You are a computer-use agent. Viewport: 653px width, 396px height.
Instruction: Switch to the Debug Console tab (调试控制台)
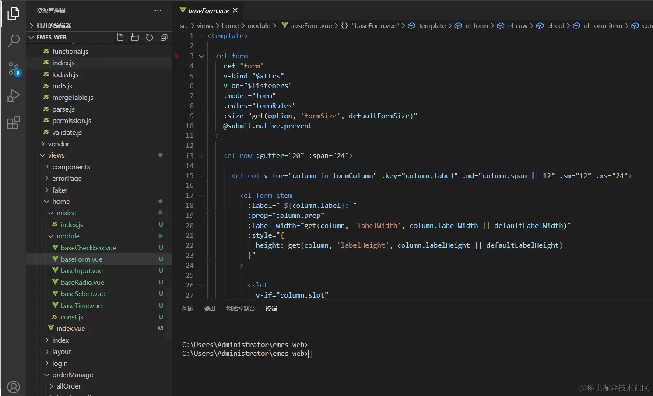click(241, 309)
